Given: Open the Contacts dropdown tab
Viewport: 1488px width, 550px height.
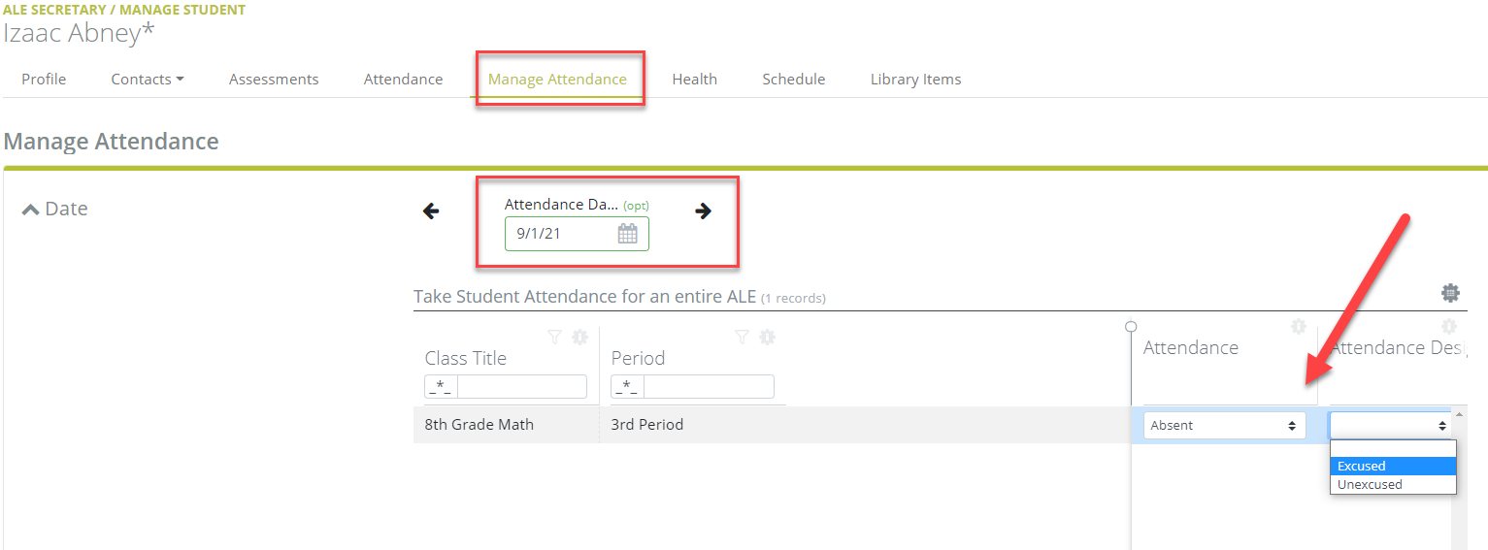Looking at the screenshot, I should pyautogui.click(x=148, y=80).
